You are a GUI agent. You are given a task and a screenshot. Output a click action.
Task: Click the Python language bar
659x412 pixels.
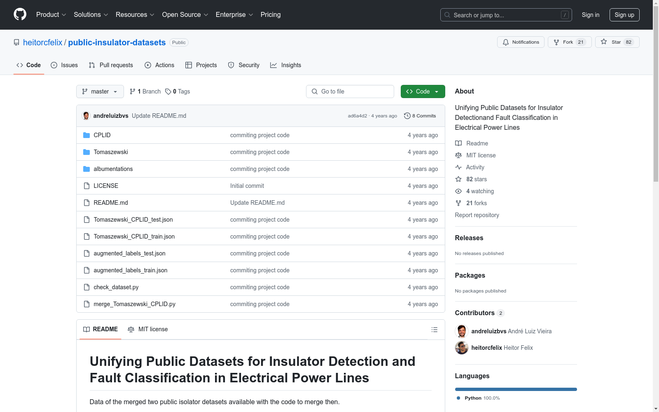(516, 389)
